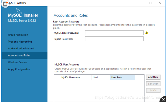Open the Type and Networking step

pyautogui.click(x=20, y=42)
